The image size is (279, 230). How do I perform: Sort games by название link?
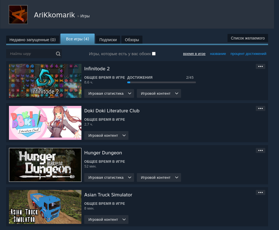coord(218,54)
